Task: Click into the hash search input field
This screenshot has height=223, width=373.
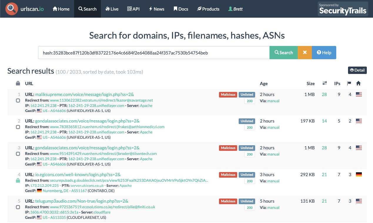Action: (x=153, y=53)
